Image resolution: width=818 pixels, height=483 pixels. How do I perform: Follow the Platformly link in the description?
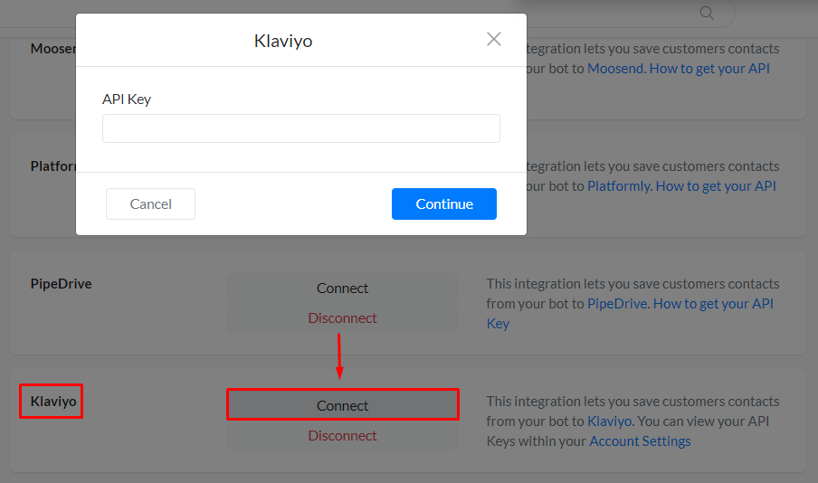click(x=619, y=186)
